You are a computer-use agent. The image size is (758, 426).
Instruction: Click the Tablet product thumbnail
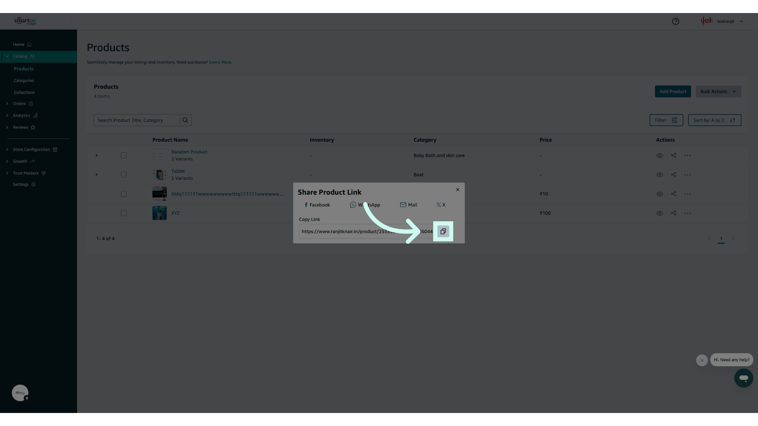click(159, 175)
